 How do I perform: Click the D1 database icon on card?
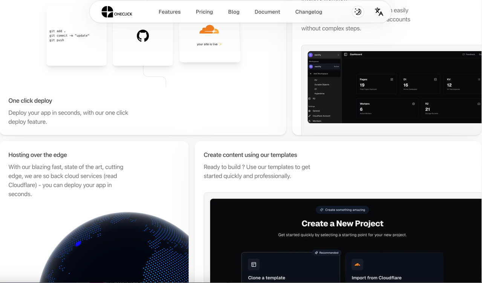435,80
